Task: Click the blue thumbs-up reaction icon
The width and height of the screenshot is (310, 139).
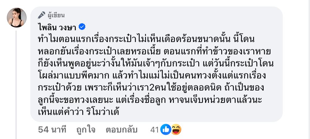Action: 166,129
